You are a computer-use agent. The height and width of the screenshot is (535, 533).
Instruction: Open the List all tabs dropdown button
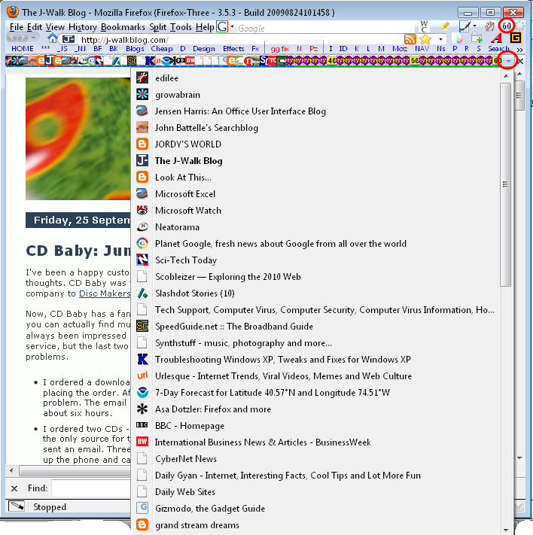(508, 62)
